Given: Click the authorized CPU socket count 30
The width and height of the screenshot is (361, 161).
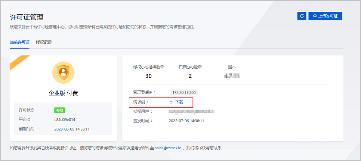Looking at the screenshot, I should point(148,76).
